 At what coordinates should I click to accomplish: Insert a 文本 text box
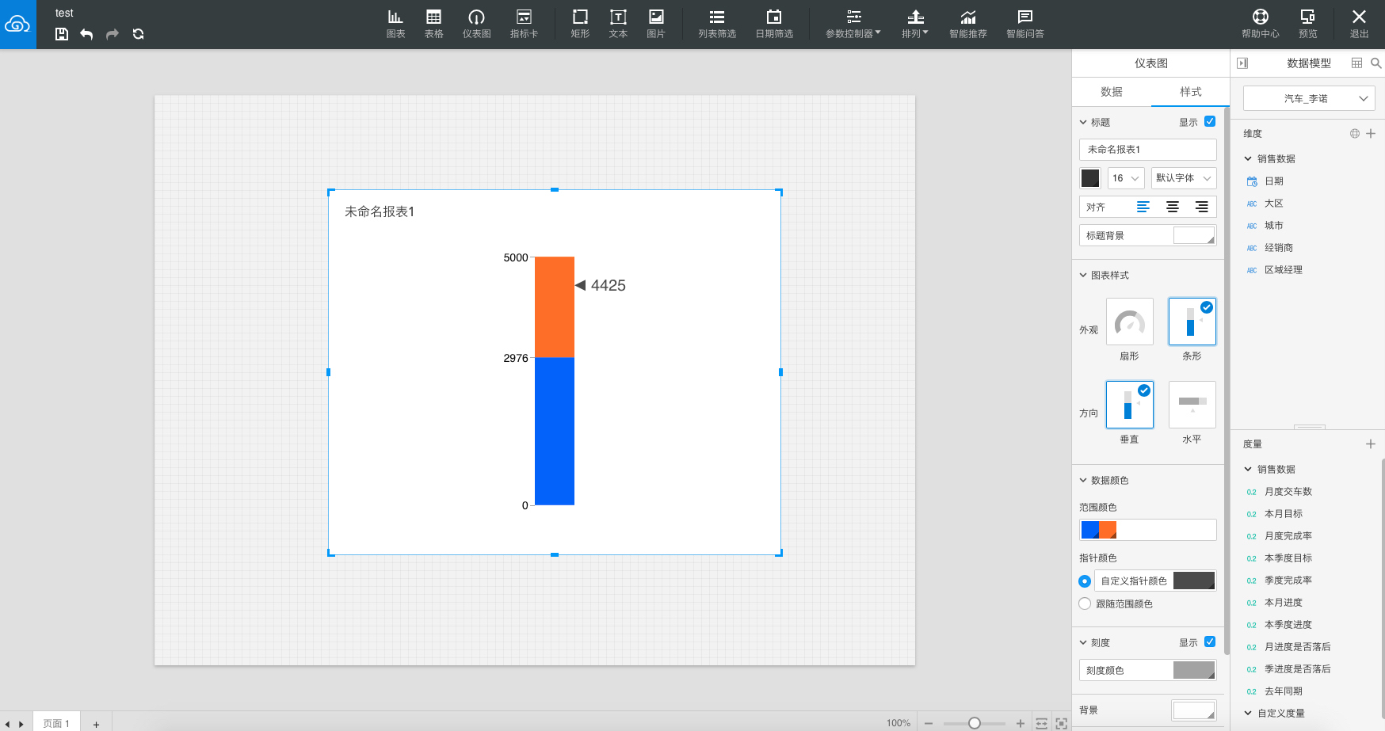(618, 24)
